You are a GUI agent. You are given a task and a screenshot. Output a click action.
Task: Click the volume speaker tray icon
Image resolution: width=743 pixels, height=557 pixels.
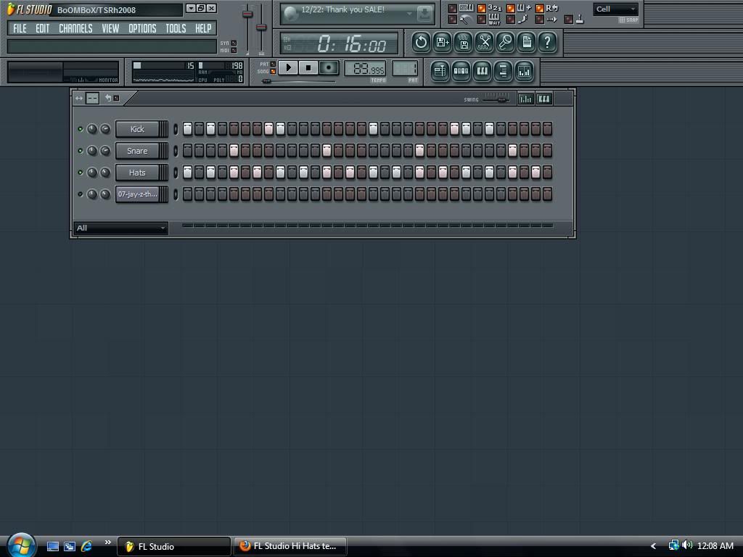coord(687,545)
